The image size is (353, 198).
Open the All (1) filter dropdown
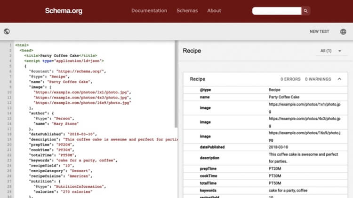331,51
